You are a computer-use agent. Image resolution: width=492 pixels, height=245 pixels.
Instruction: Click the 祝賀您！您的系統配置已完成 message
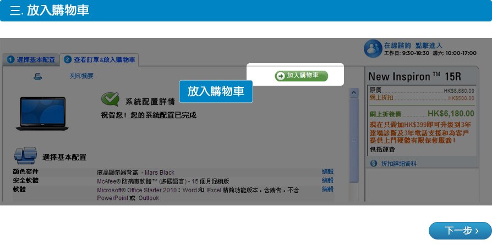click(149, 115)
